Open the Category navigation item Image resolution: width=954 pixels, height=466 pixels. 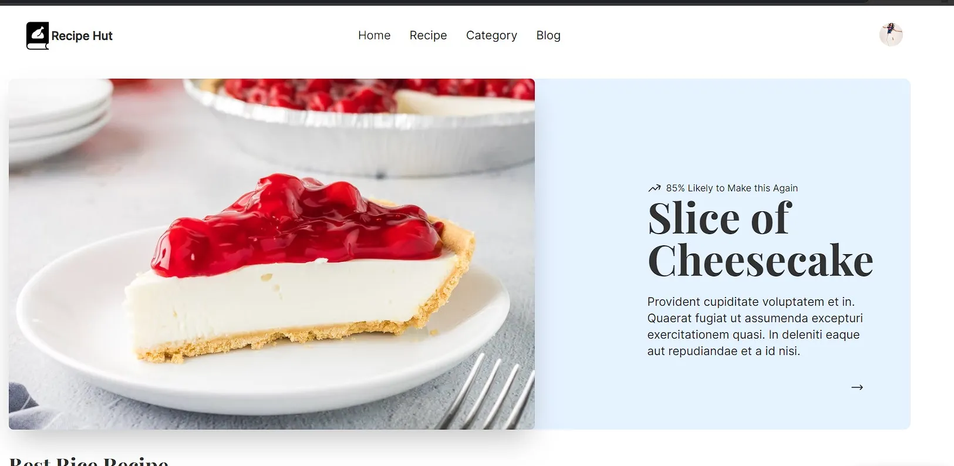pos(491,35)
